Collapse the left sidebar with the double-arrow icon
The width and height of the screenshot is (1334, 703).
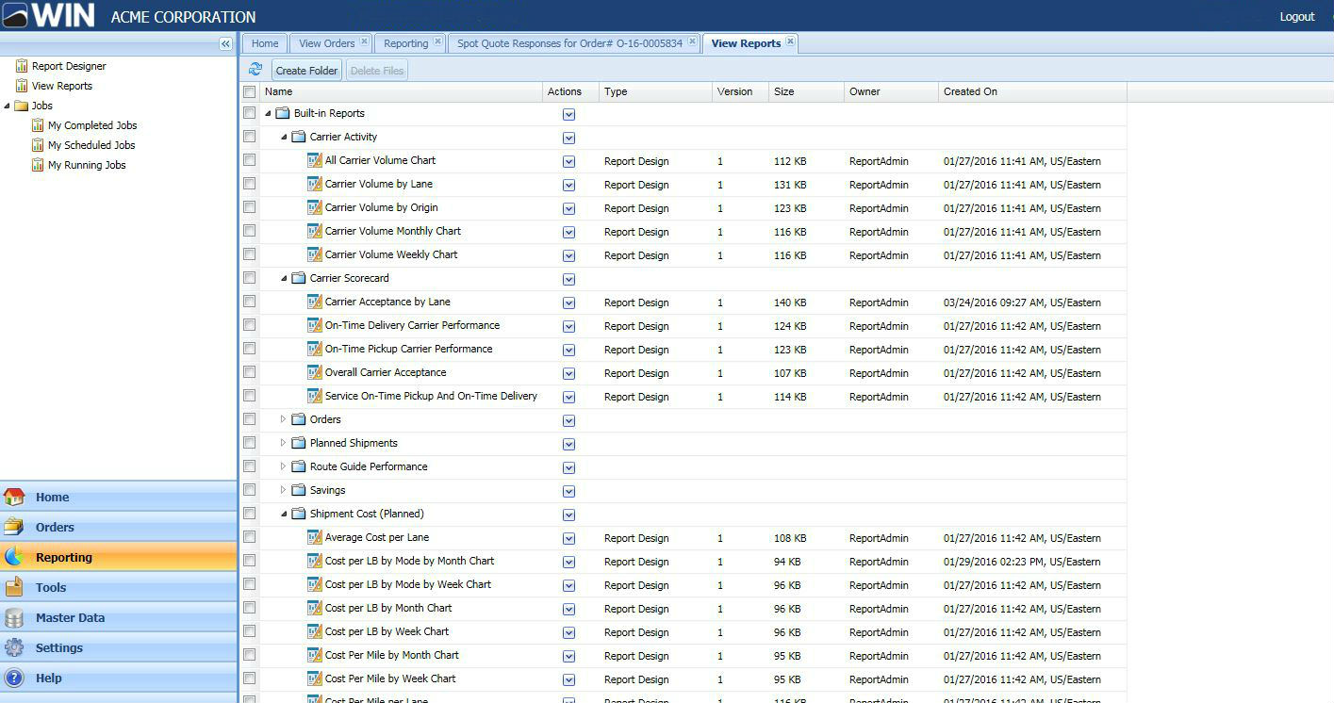tap(225, 43)
